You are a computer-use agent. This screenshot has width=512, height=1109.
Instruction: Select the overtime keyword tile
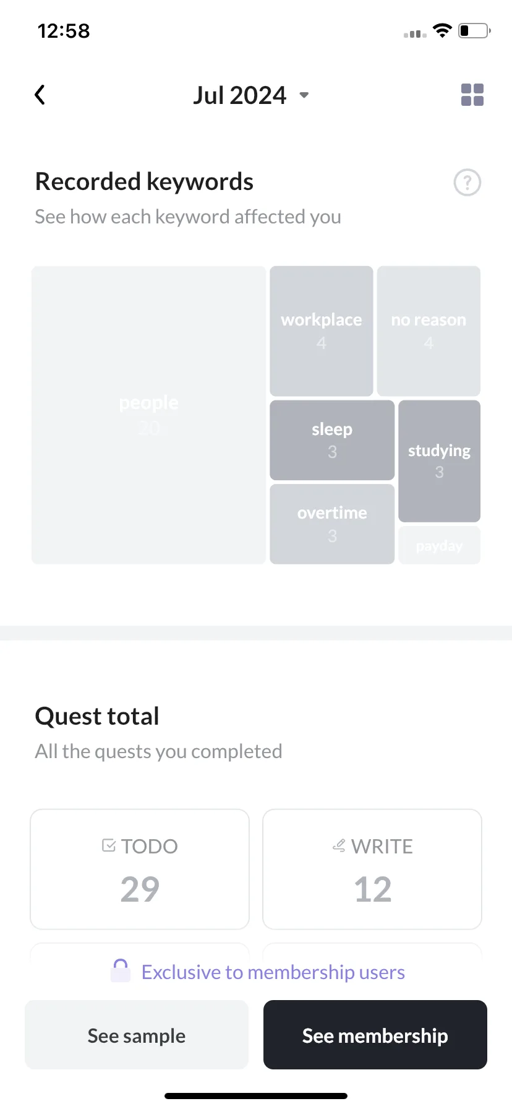(x=332, y=524)
